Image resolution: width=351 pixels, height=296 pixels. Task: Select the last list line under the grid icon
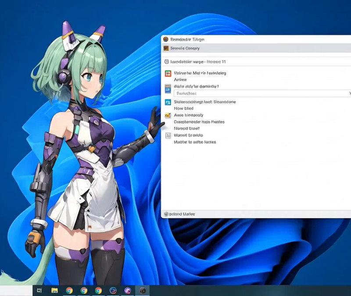tap(195, 142)
